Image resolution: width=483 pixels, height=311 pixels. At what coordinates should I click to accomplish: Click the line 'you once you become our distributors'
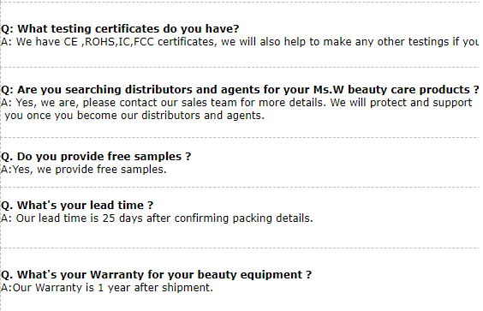pos(134,116)
